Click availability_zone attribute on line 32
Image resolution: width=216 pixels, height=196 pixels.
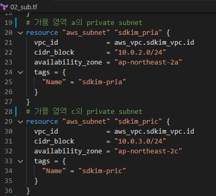click(68, 151)
